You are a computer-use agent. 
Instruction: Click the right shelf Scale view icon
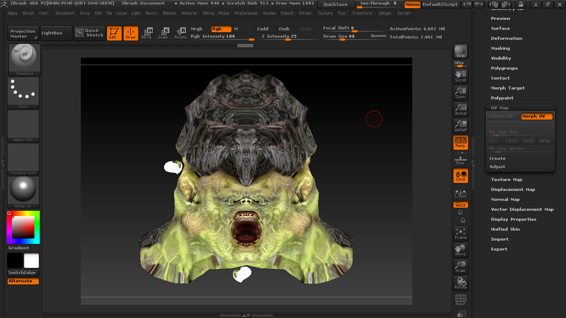click(x=460, y=267)
